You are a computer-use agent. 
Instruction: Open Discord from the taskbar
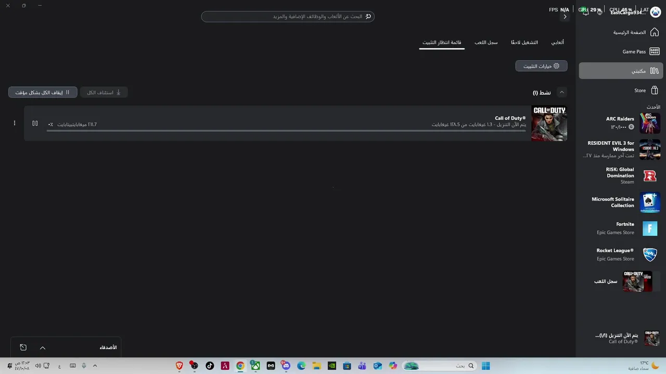pos(286,366)
